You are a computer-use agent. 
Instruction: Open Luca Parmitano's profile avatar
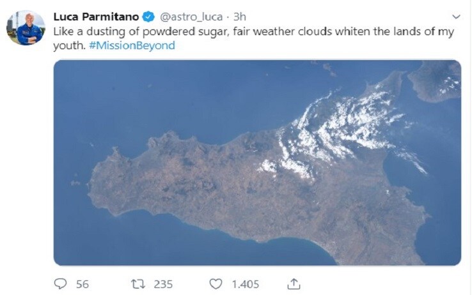click(x=26, y=27)
